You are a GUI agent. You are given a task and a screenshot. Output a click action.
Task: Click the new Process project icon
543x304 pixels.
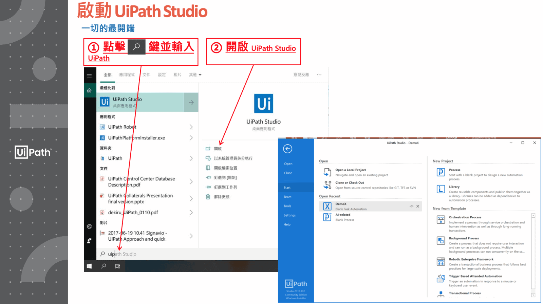pyautogui.click(x=441, y=172)
